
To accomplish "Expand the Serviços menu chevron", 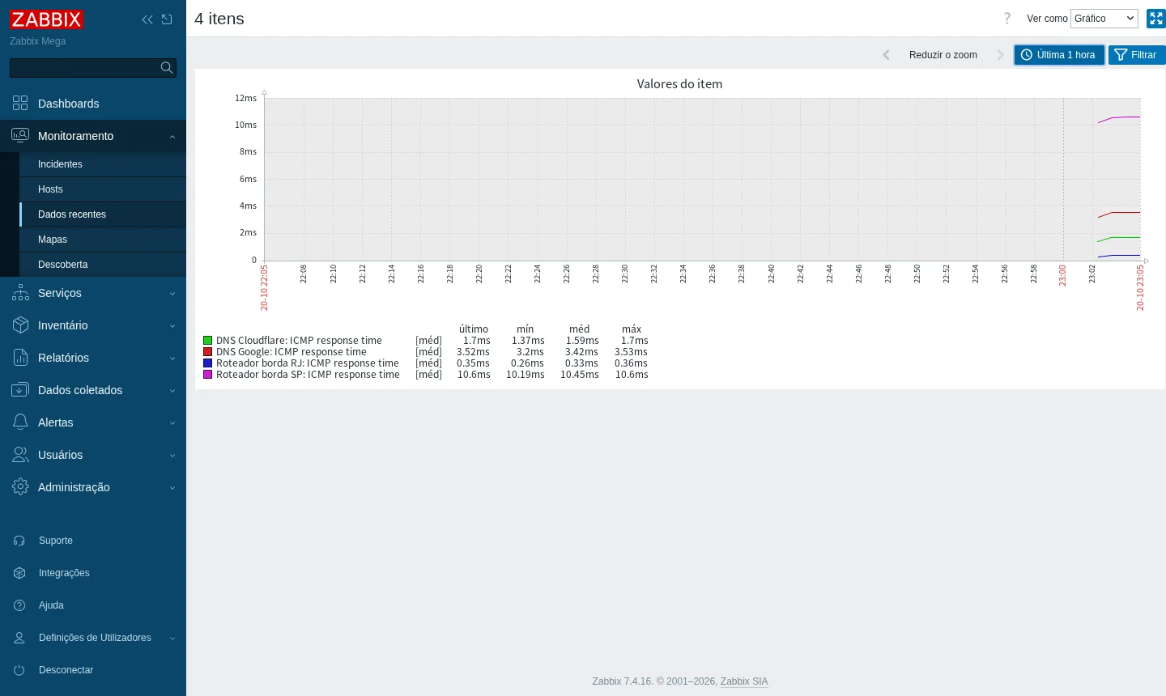I will pyautogui.click(x=172, y=294).
